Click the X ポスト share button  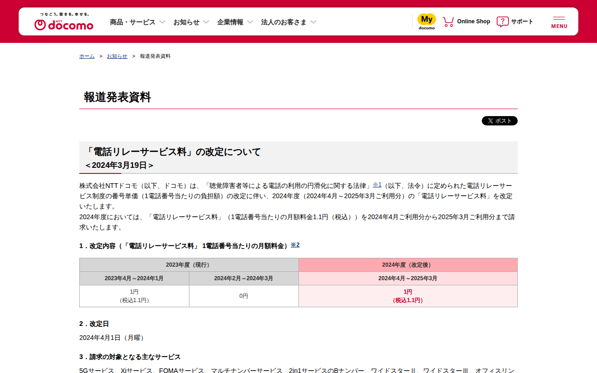(500, 121)
